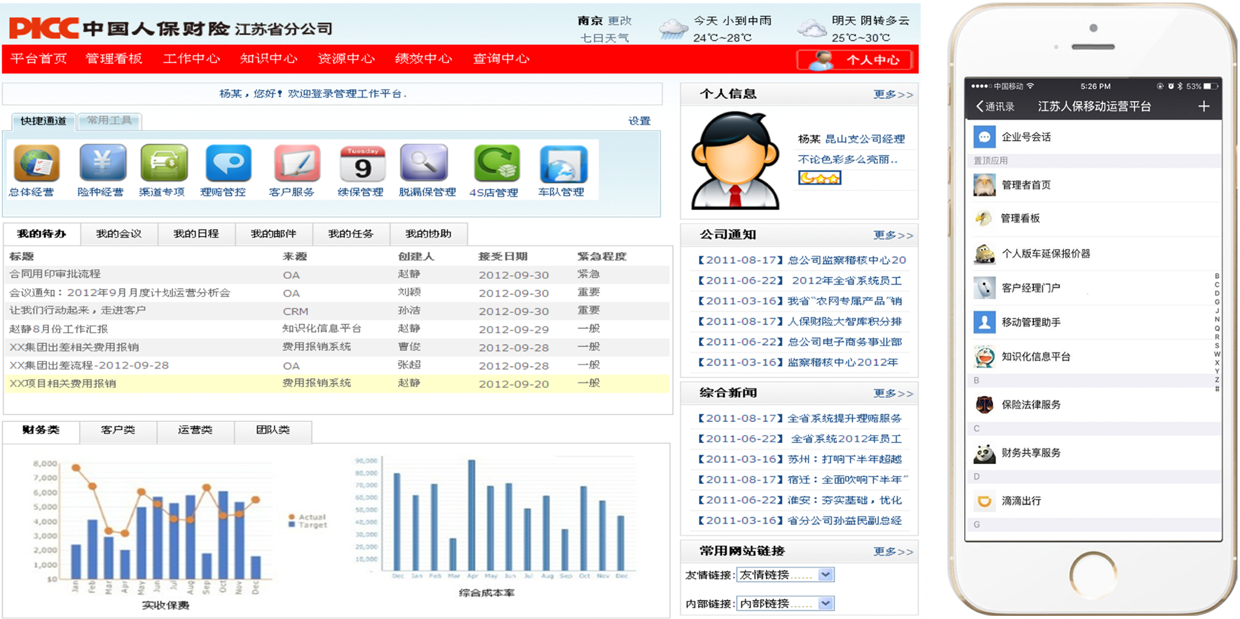This screenshot has height=619, width=1240.
Task: Tap 财务共享服务 panda icon on phone
Action: pos(985,453)
